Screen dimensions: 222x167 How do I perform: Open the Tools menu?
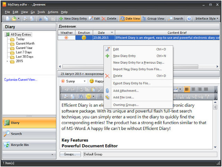coord(41,12)
